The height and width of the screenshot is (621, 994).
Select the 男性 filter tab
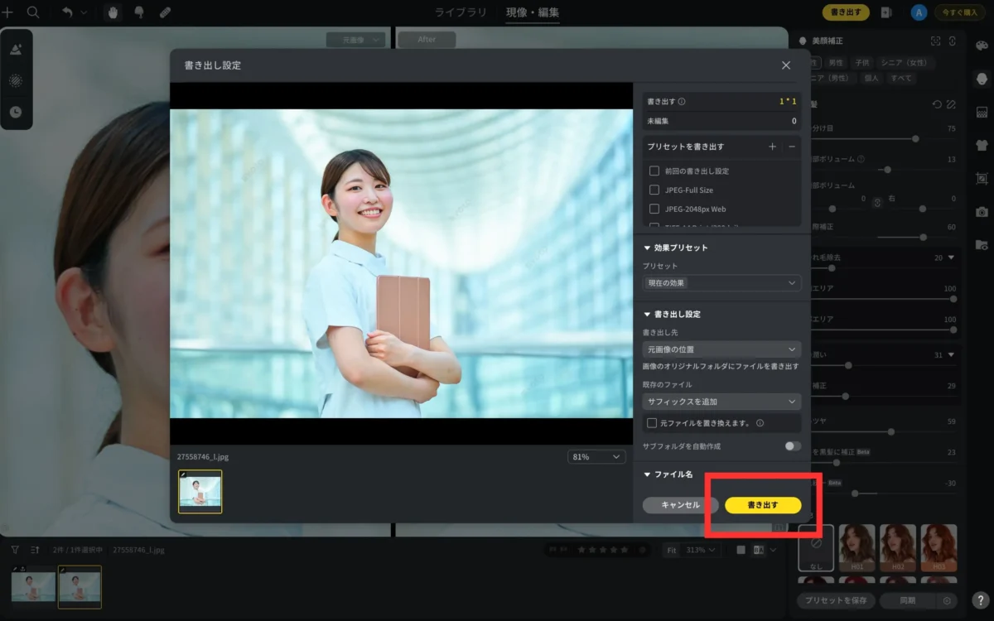836,62
